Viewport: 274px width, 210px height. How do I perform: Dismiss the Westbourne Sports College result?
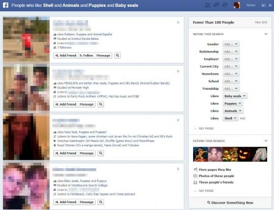pos(178,169)
